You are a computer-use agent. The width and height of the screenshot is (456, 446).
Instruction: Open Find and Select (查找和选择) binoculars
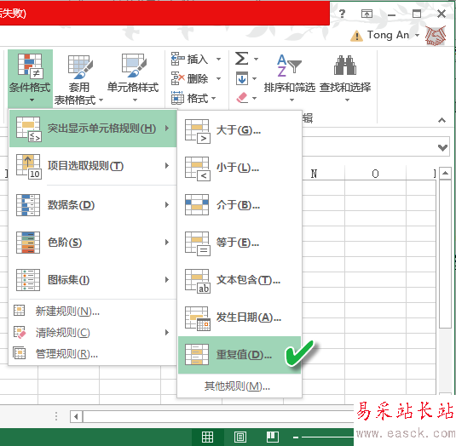(x=345, y=77)
